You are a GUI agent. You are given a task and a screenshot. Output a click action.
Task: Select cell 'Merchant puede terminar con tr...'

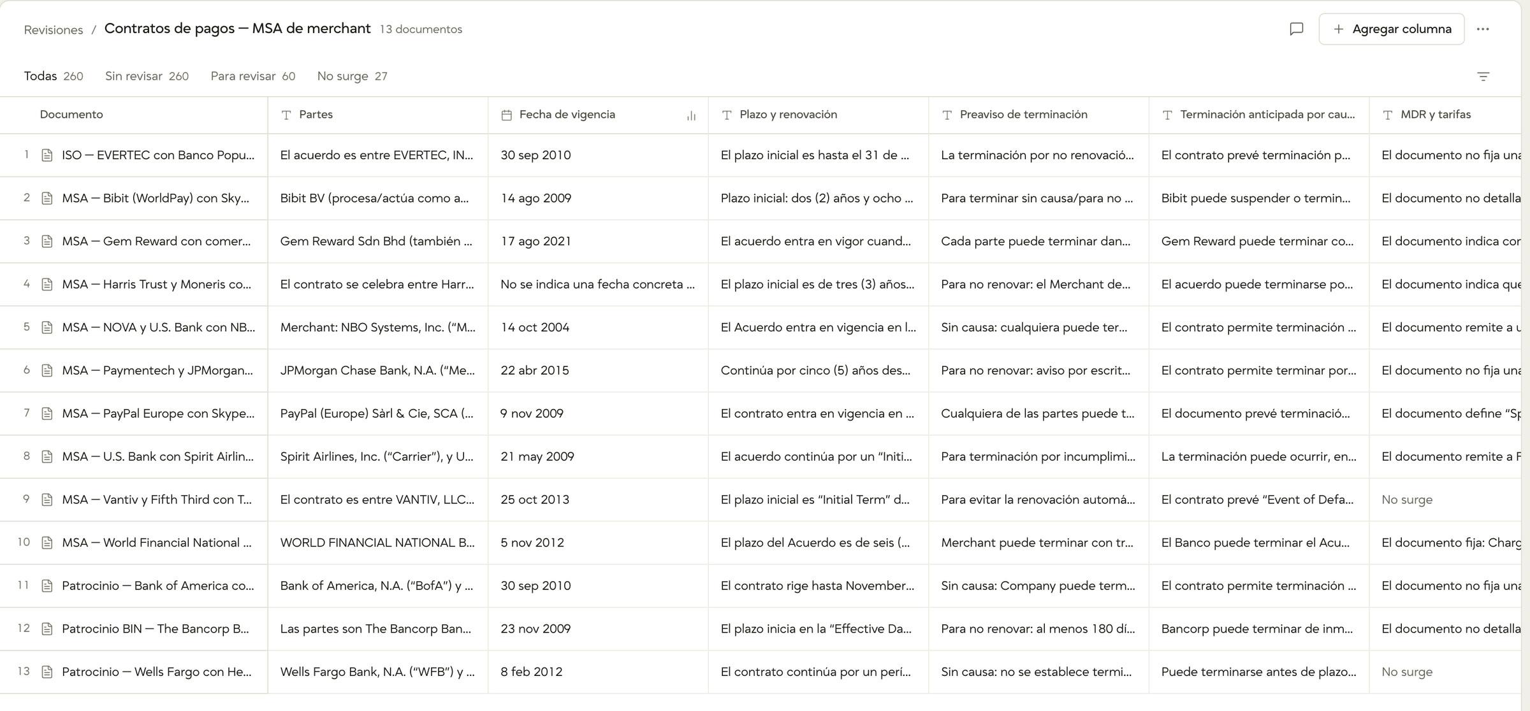tap(1038, 543)
